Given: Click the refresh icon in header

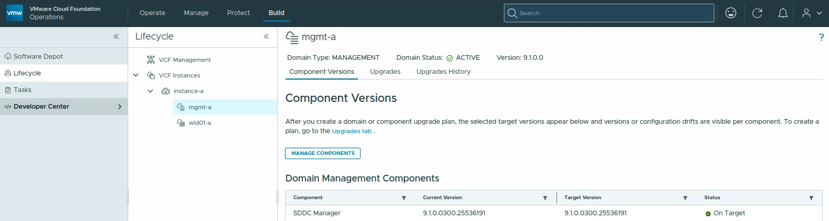Looking at the screenshot, I should click(758, 13).
